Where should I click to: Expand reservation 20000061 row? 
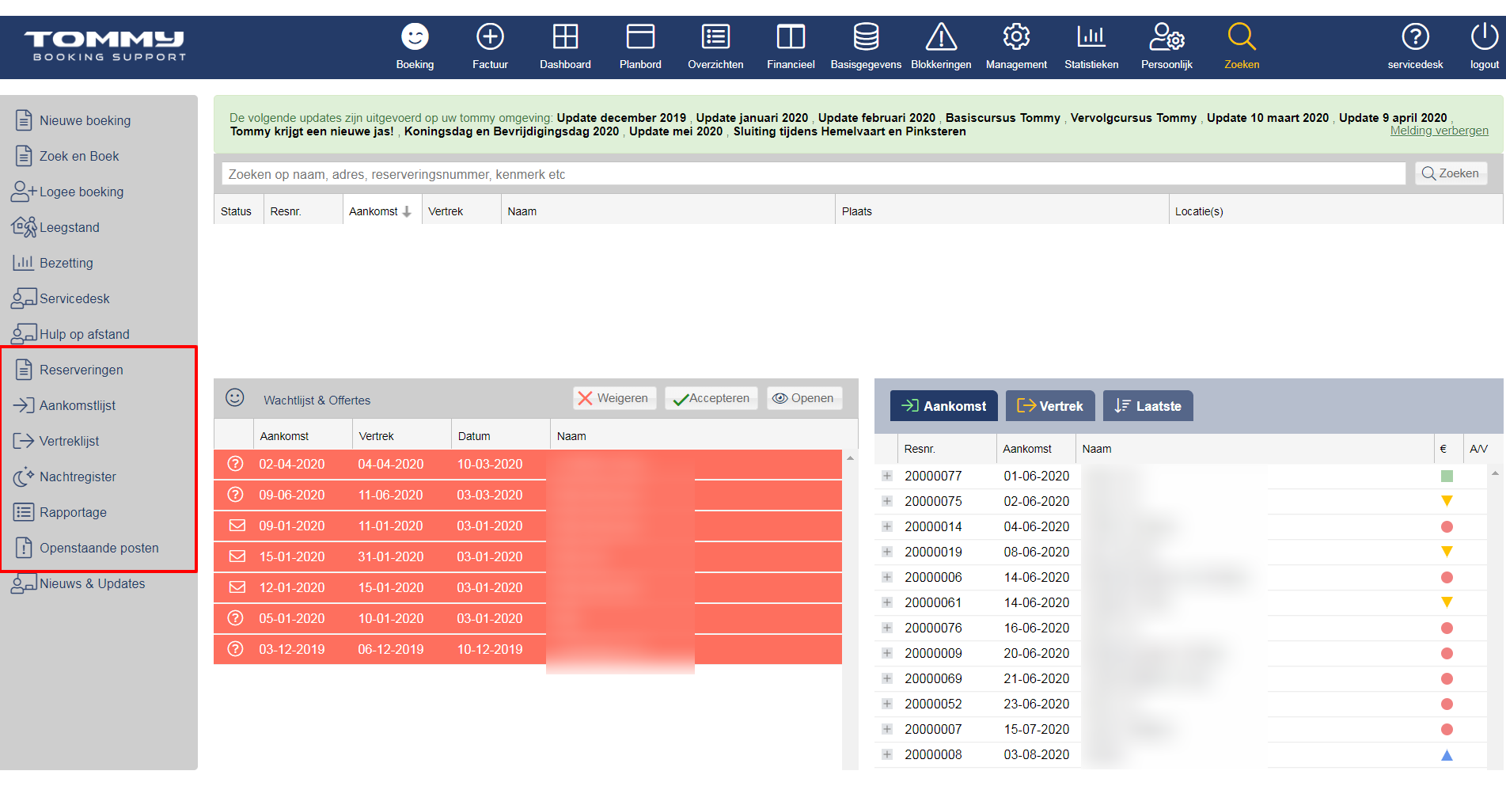coord(887,602)
